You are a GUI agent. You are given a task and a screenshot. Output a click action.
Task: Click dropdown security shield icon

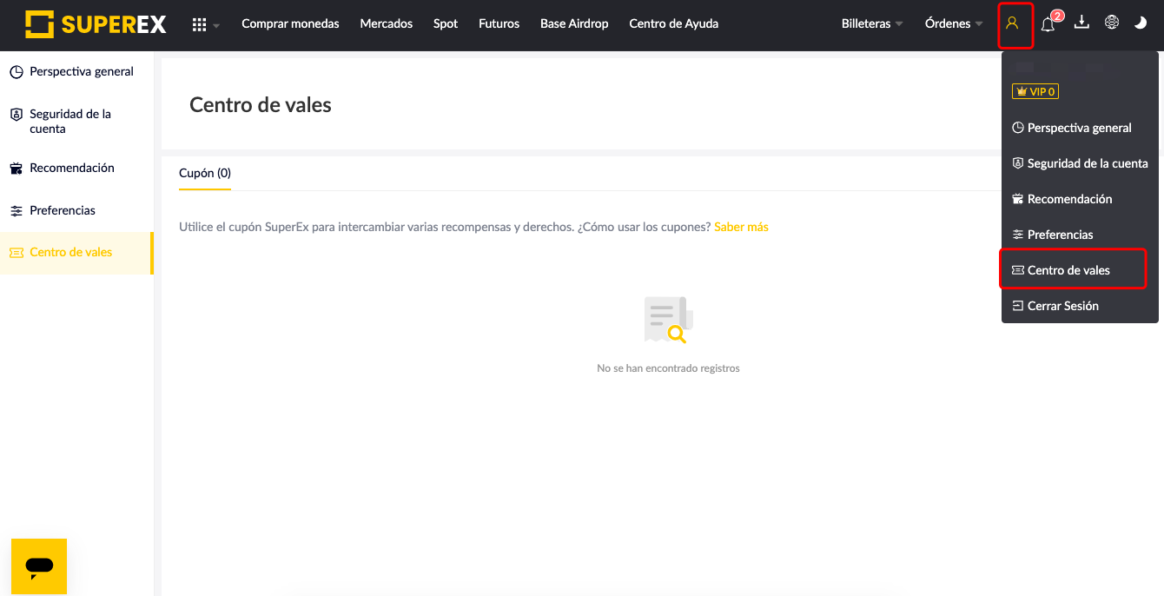tap(1018, 163)
